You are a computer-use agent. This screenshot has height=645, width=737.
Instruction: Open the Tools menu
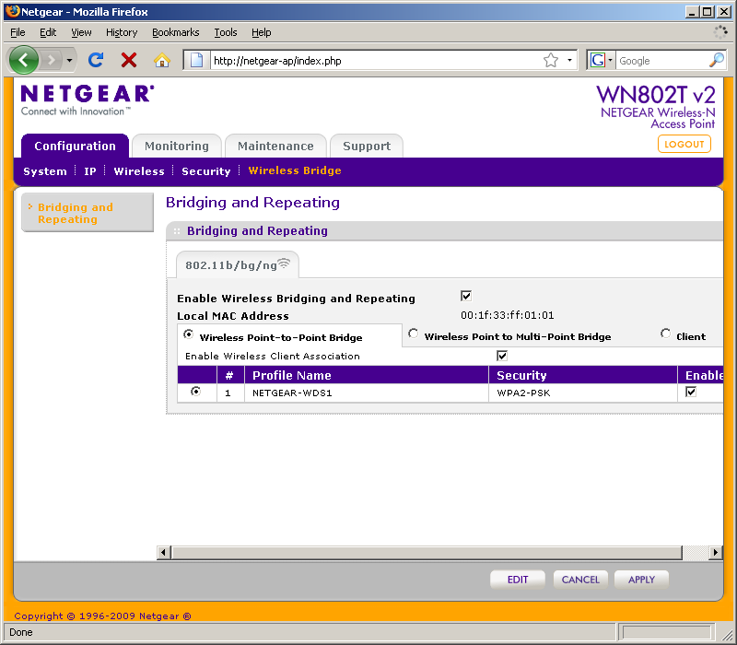coord(226,32)
